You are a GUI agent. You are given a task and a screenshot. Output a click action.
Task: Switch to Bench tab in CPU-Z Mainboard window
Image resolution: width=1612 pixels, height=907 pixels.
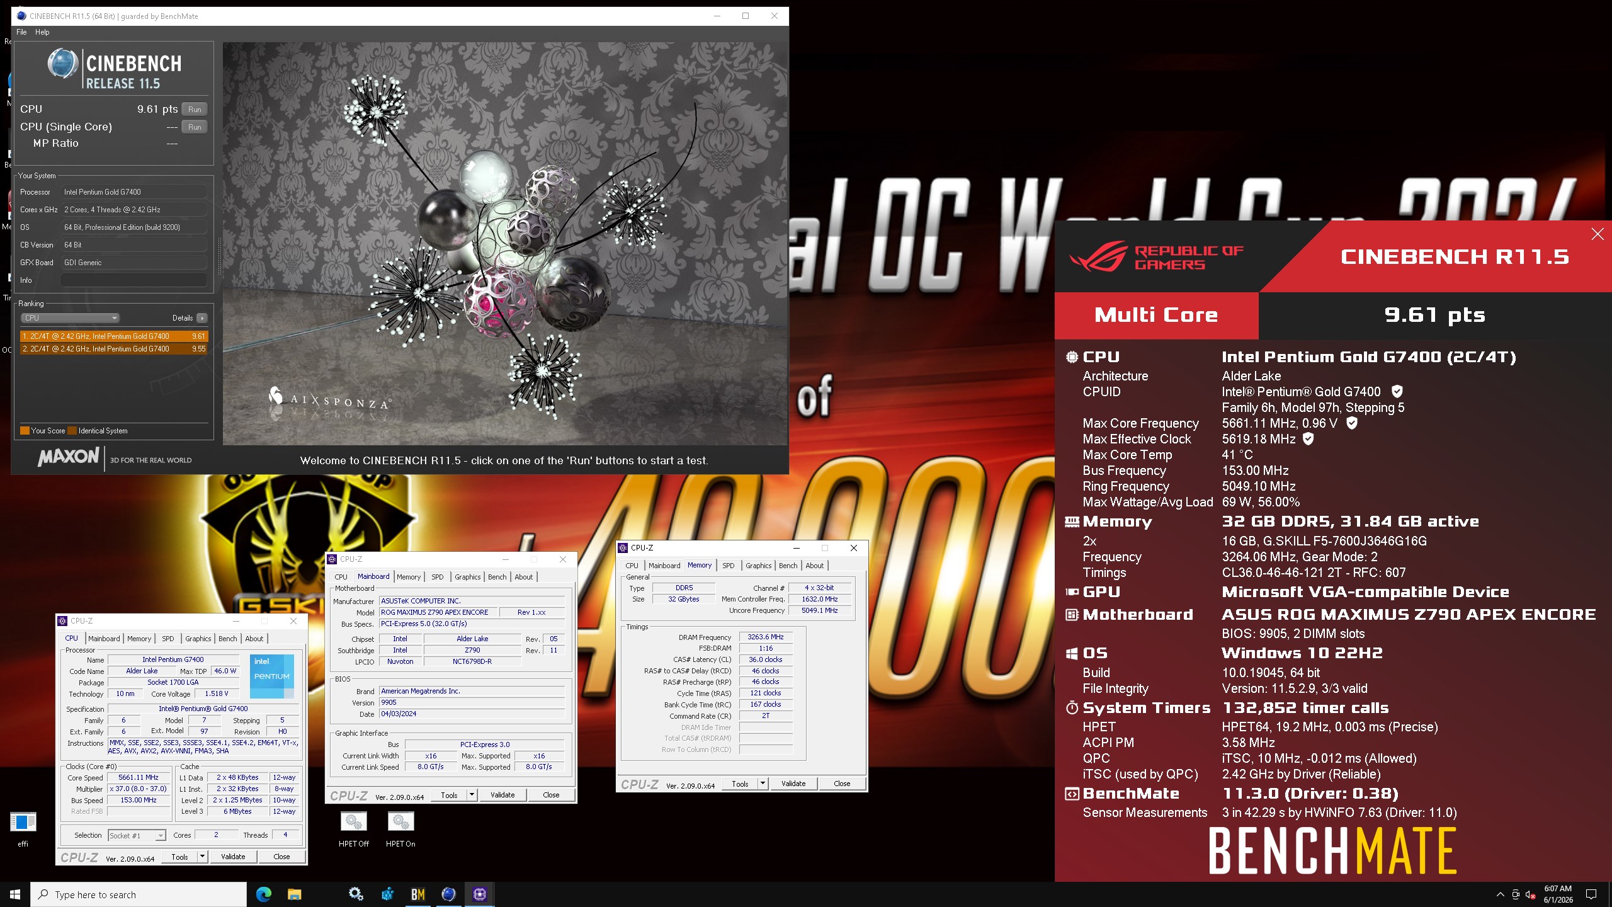point(497,577)
